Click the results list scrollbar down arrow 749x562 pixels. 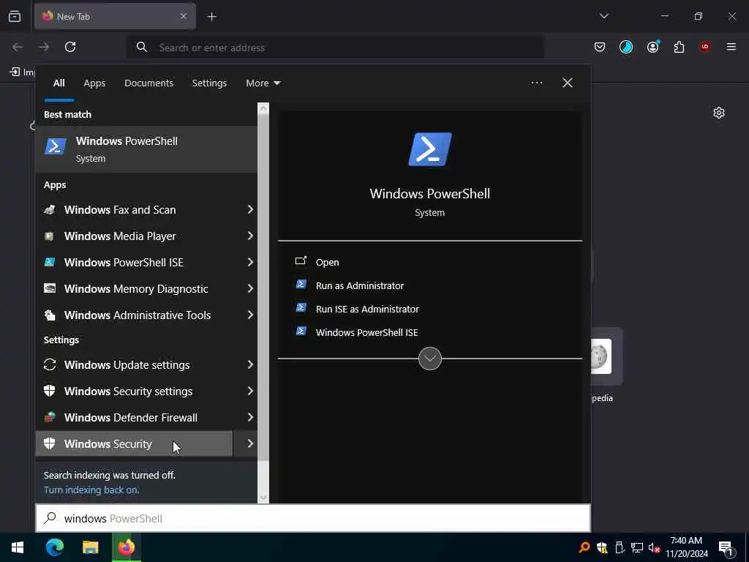[x=263, y=498]
